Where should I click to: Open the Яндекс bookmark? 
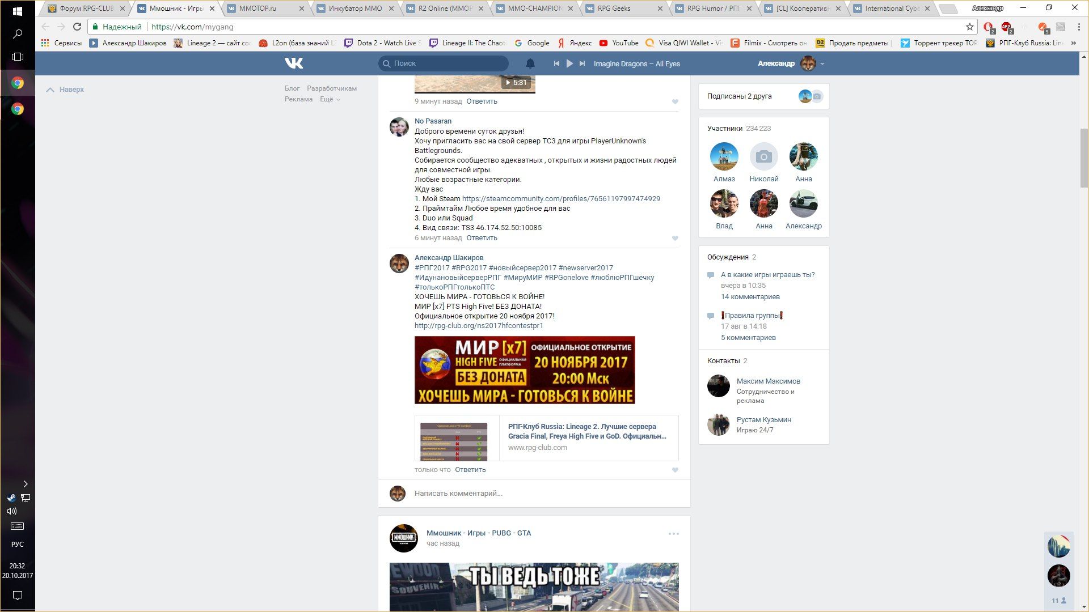pyautogui.click(x=575, y=43)
